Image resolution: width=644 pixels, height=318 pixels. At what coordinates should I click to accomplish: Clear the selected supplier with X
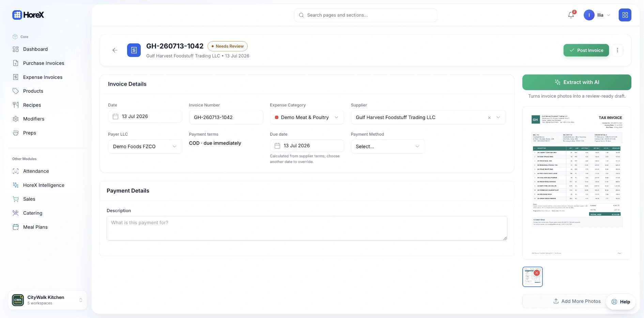click(x=489, y=118)
